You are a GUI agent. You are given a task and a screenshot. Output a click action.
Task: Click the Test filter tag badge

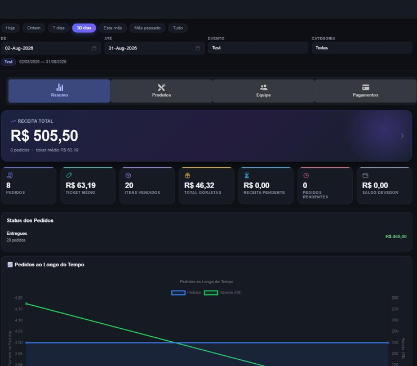(x=8, y=62)
